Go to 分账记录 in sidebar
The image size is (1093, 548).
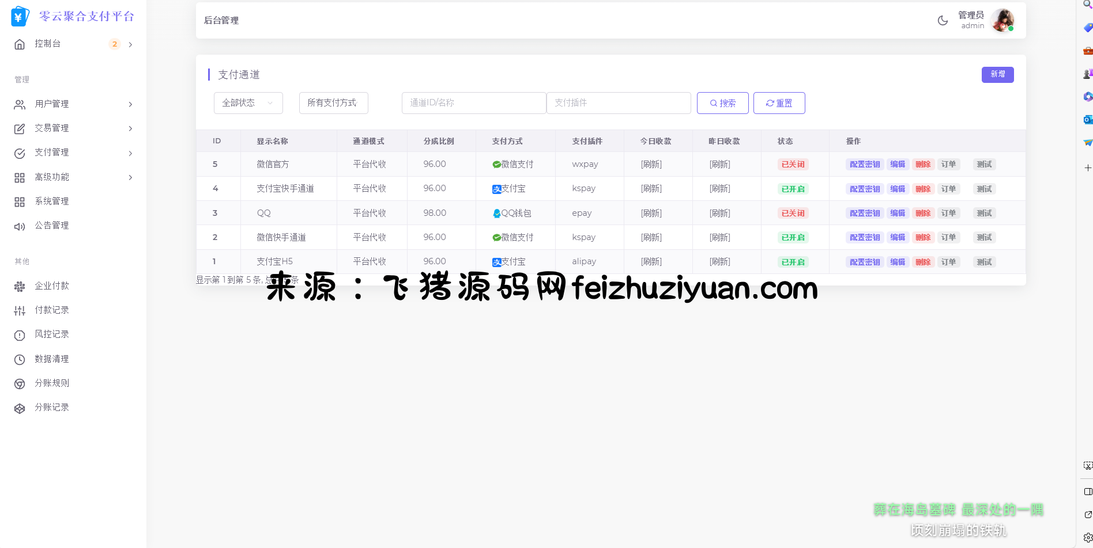click(51, 408)
